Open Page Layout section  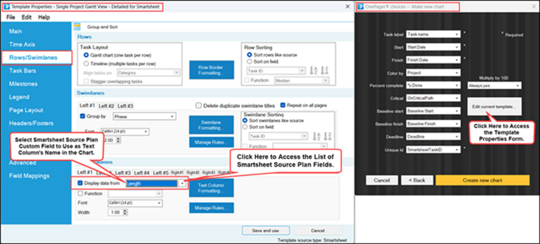tap(26, 111)
